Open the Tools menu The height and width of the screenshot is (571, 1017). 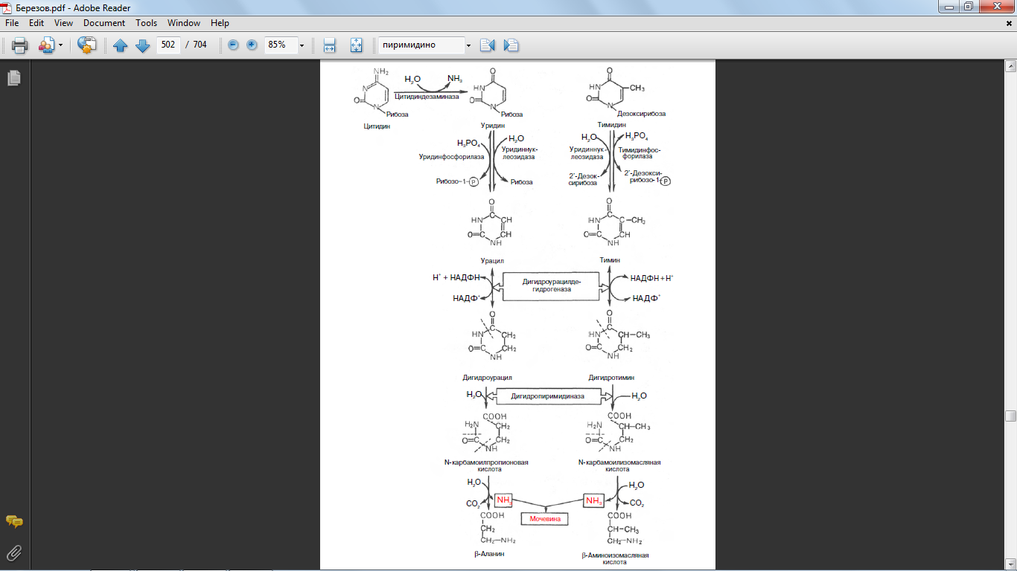pos(147,23)
